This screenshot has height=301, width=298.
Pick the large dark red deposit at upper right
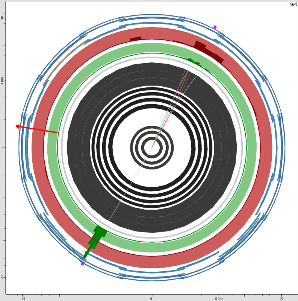pyautogui.click(x=200, y=46)
